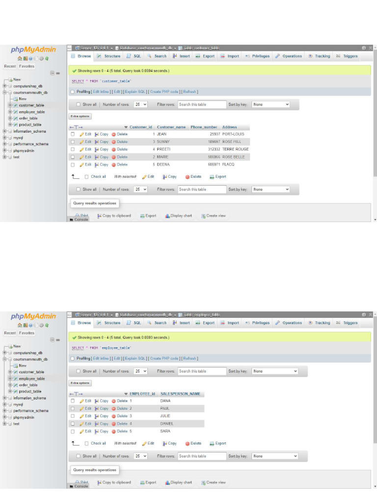
Task: Open SQL tab in customer_table window
Action: pos(134,56)
